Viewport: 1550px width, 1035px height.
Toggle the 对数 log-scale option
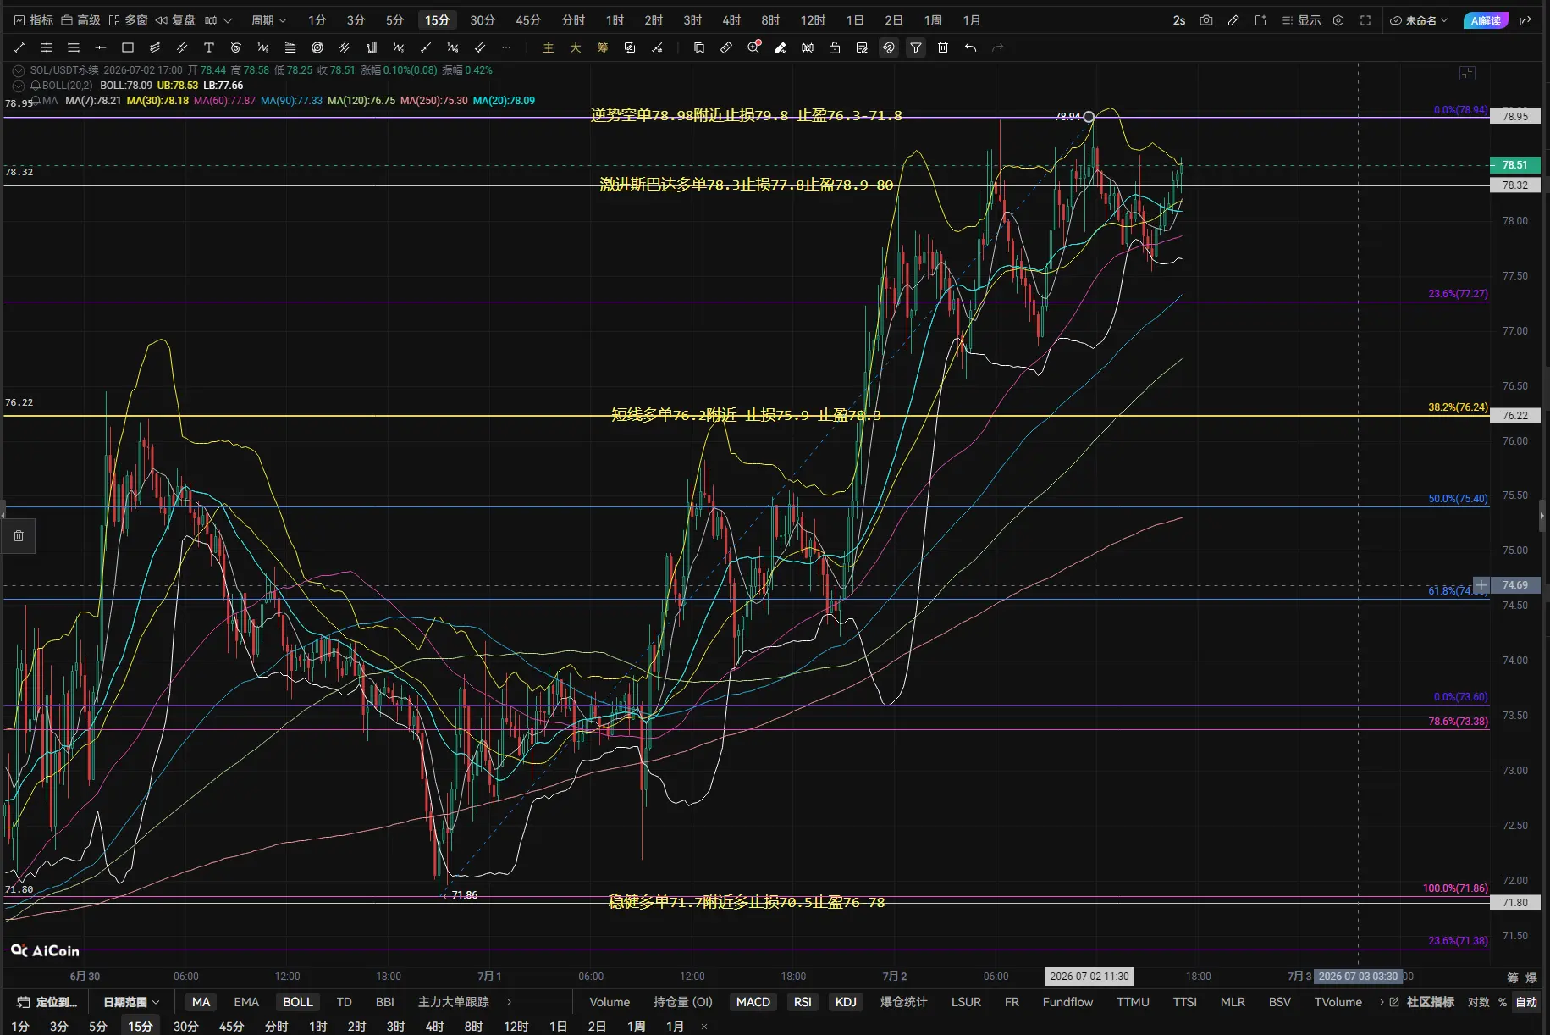pyautogui.click(x=1479, y=1002)
